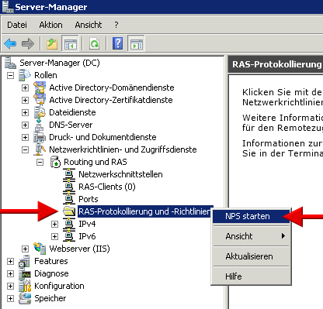
Task: Select the DNS-Server label
Action: coord(71,125)
